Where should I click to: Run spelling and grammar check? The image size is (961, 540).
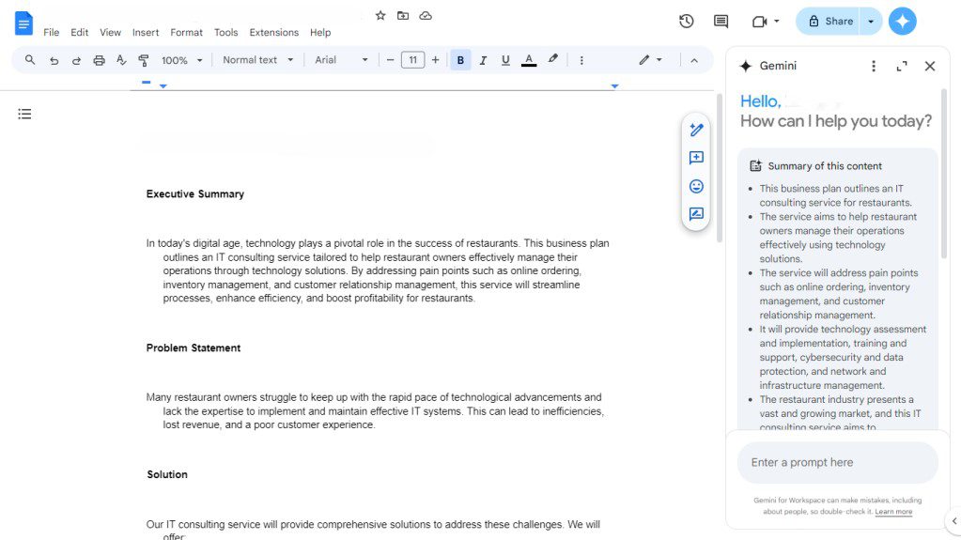tap(121, 60)
